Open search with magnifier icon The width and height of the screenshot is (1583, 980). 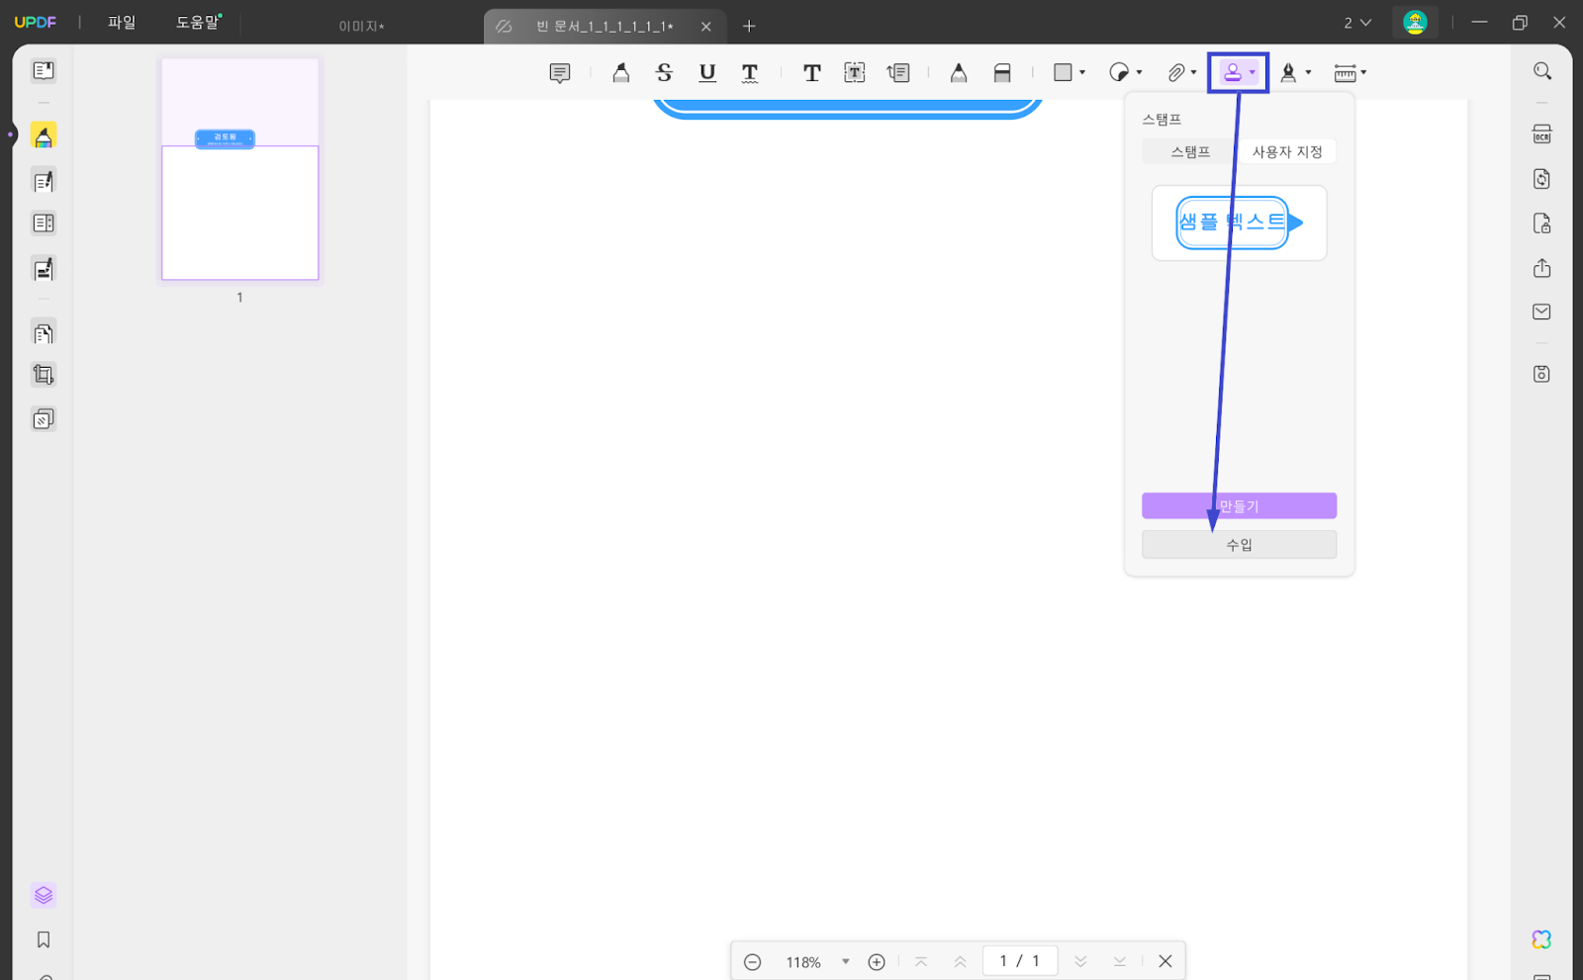(x=1542, y=71)
